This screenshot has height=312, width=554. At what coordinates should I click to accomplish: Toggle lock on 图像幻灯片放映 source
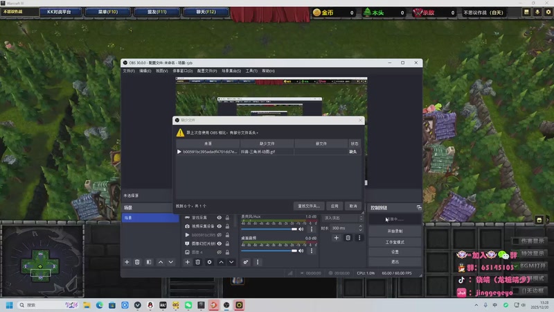pos(228,243)
